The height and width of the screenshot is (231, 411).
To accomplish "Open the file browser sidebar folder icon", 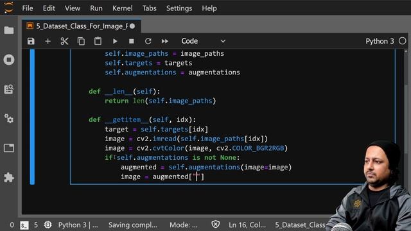I will (x=9, y=30).
